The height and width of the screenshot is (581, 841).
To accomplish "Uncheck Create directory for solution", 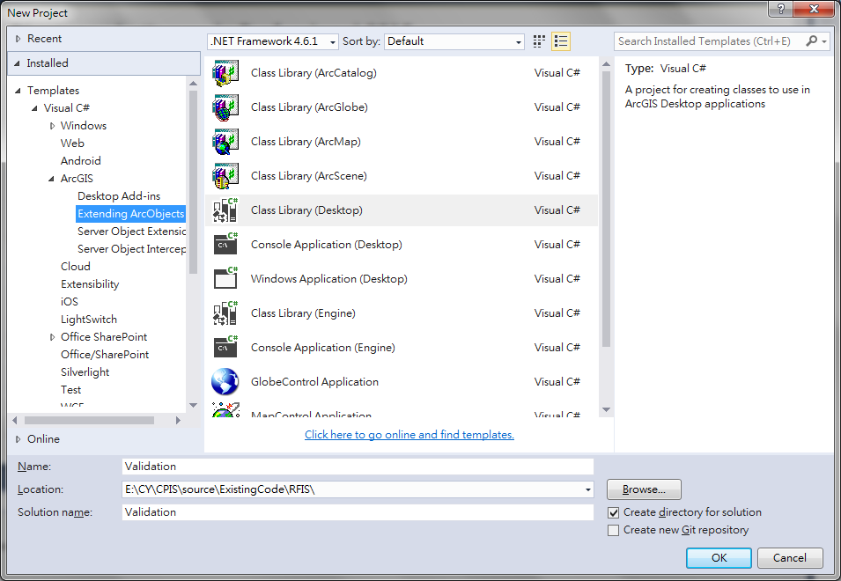I will point(614,512).
